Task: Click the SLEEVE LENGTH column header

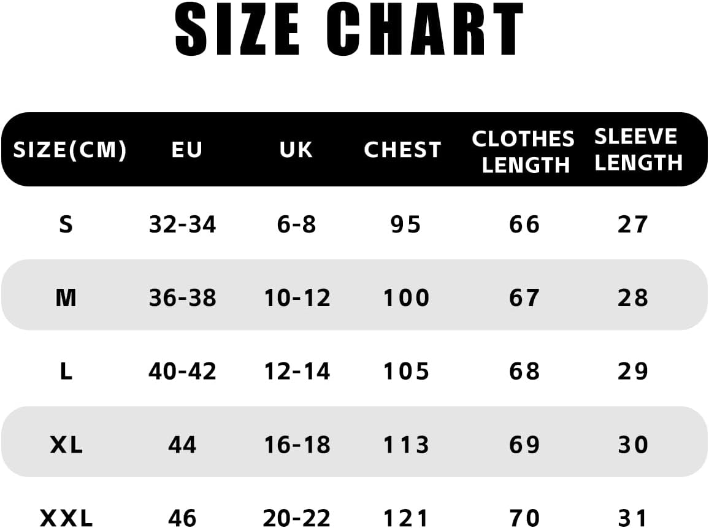Action: [x=638, y=150]
